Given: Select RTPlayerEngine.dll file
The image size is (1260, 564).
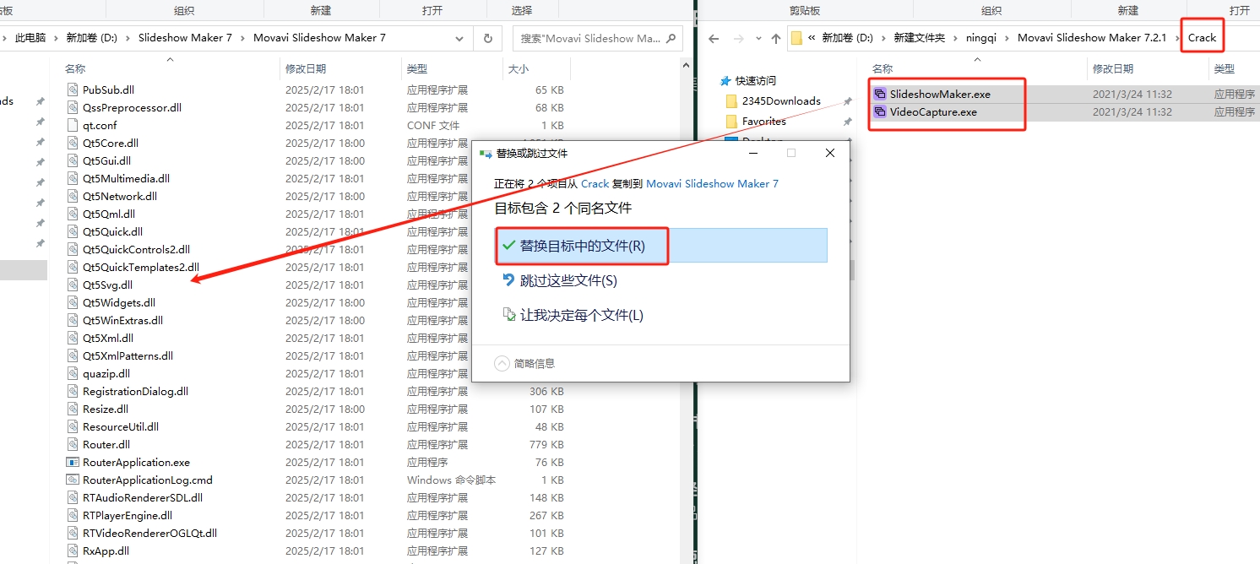Looking at the screenshot, I should pos(128,515).
